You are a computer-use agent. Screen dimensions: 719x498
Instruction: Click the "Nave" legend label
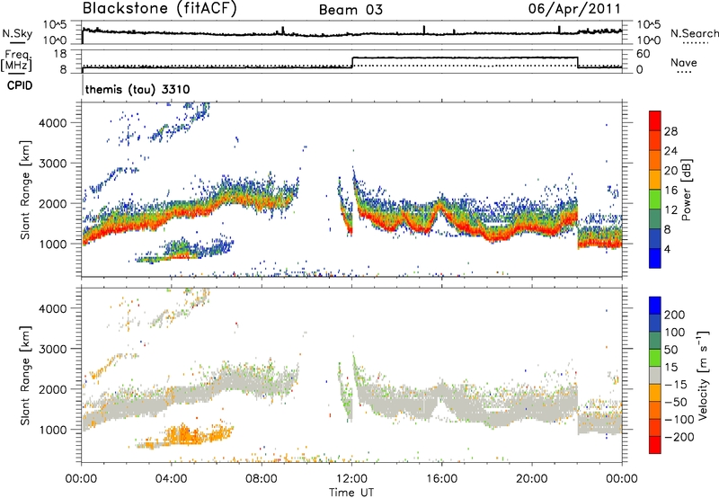[x=683, y=63]
